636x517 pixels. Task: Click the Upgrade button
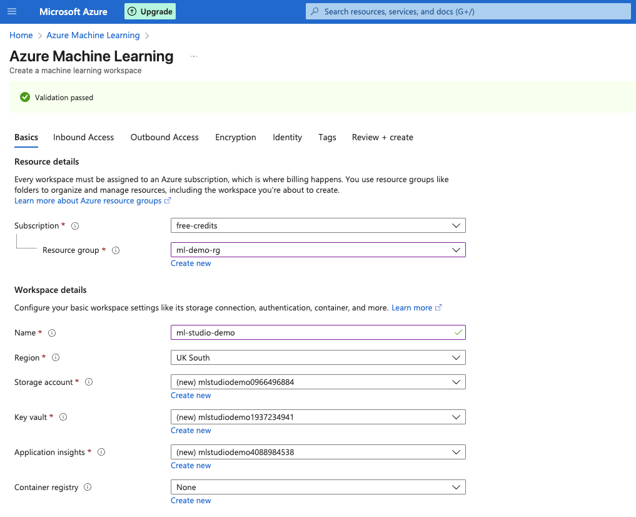150,11
